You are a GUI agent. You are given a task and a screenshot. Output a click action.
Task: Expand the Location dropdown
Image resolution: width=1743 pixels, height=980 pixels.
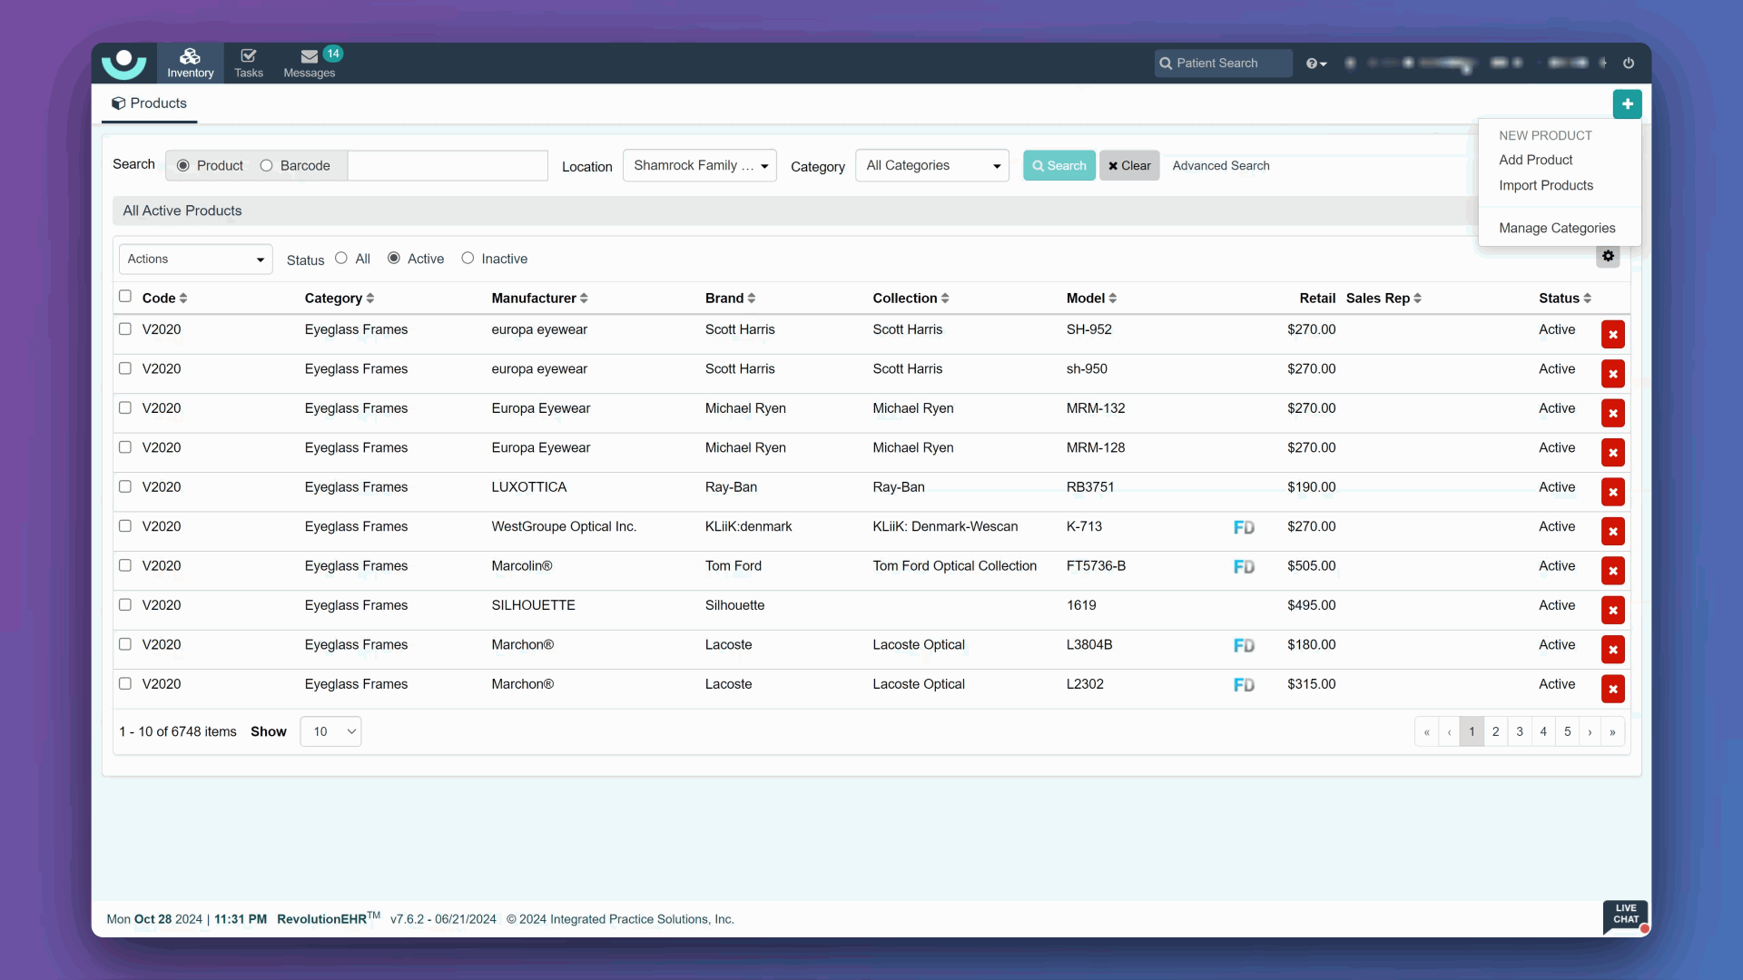point(699,166)
